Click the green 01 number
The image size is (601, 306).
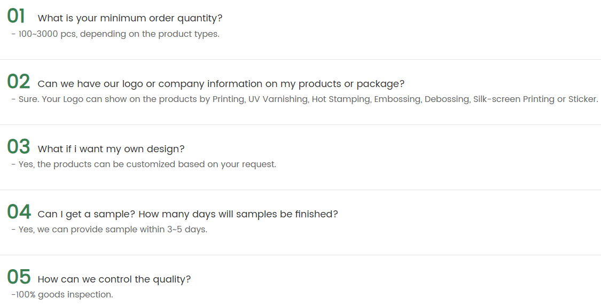(x=16, y=17)
